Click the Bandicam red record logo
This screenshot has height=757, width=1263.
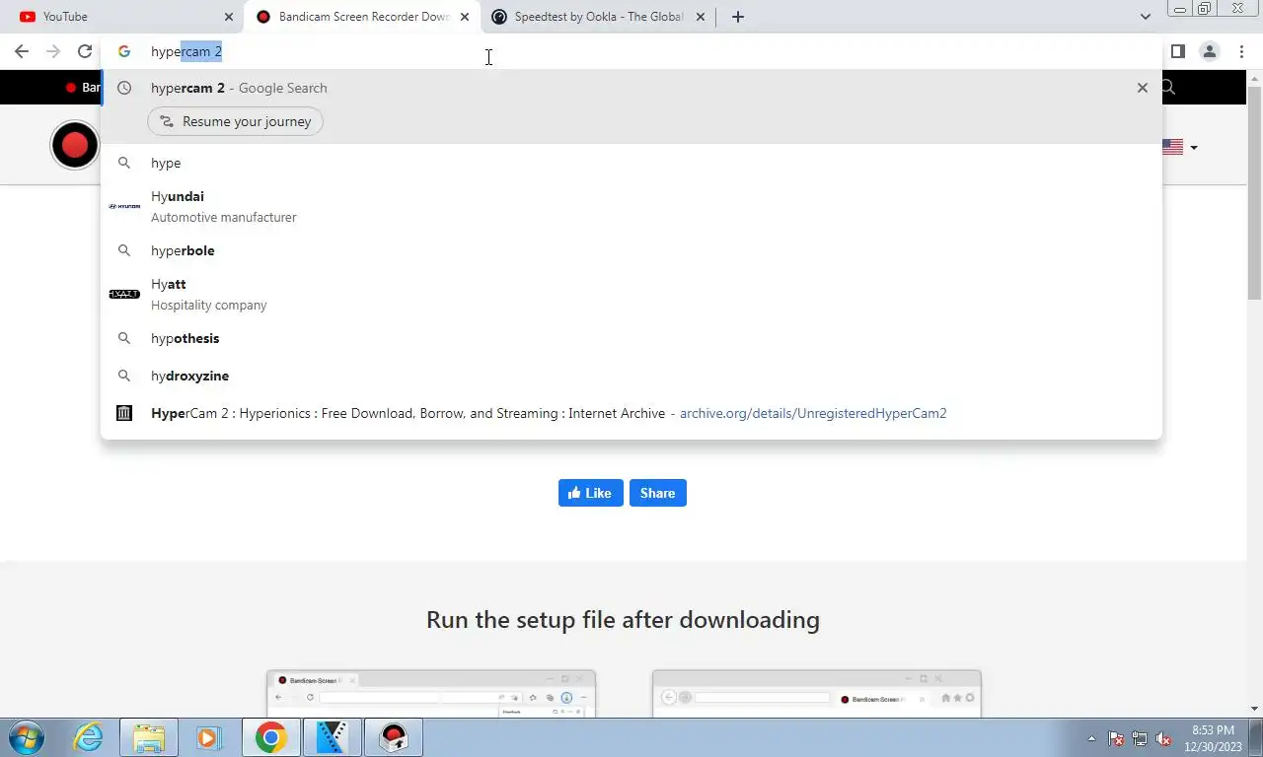tap(75, 146)
